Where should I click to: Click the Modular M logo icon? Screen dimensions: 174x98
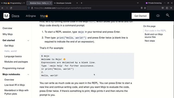[6, 16]
